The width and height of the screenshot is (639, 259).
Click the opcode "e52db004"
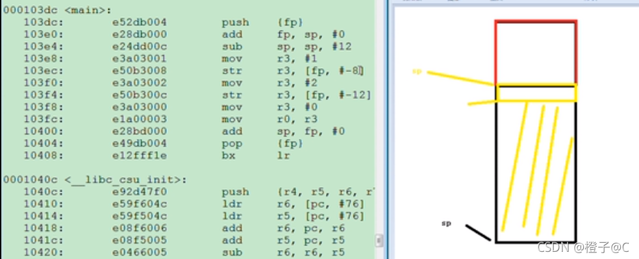pos(140,23)
